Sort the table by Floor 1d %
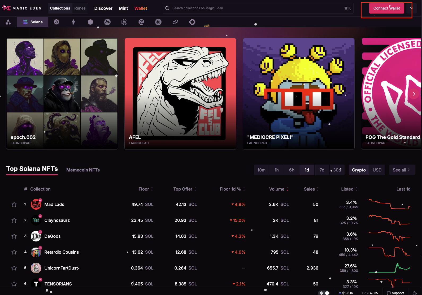This screenshot has height=295, width=422. click(233, 189)
